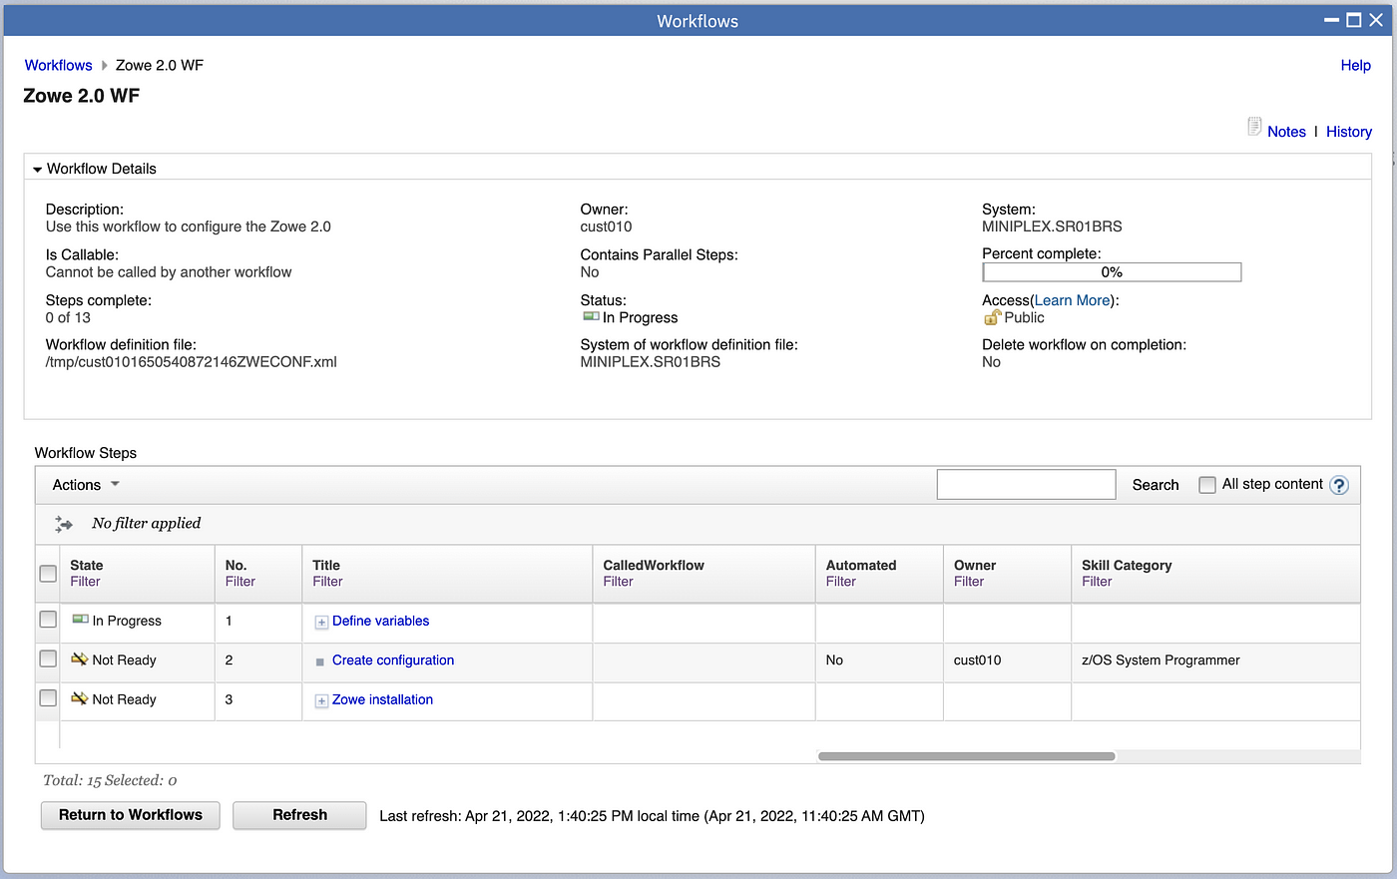Screen dimensions: 1397x879
Task: Sort by the Automated column header
Action: point(861,565)
